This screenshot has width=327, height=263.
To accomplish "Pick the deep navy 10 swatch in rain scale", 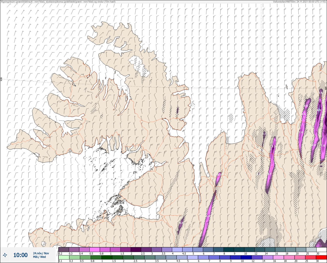I will click(246, 257).
